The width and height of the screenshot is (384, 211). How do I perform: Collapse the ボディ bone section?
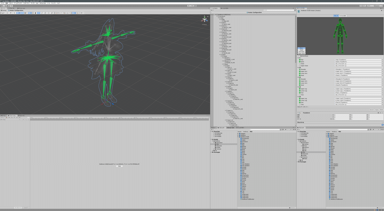pyautogui.click(x=298, y=58)
